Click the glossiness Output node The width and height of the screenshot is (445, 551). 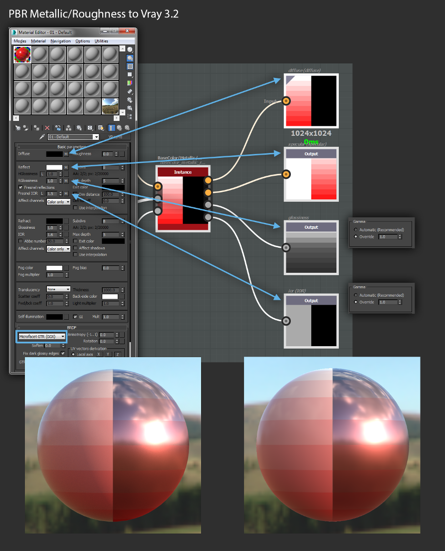pyautogui.click(x=311, y=248)
